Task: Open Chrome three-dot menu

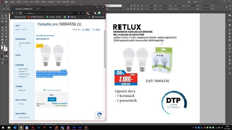Action: pos(103,13)
